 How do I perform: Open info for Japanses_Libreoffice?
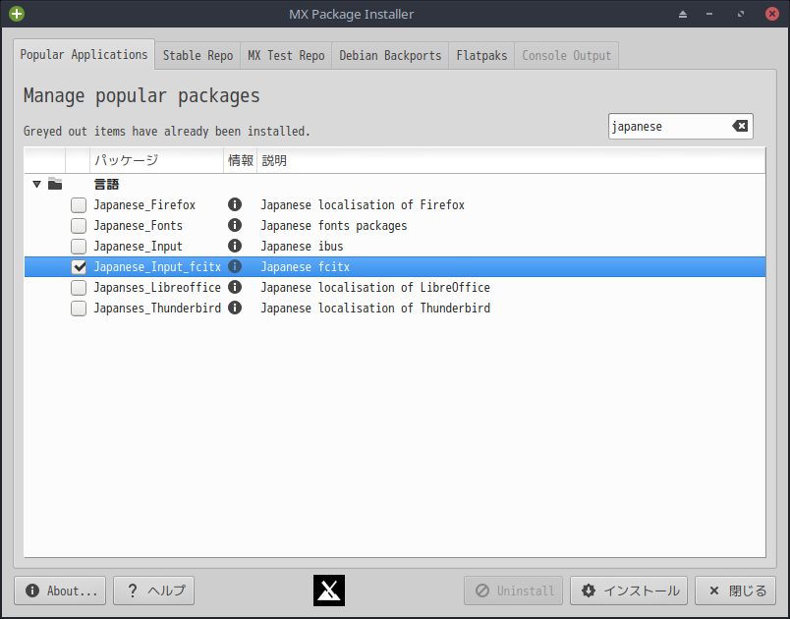[x=235, y=287]
